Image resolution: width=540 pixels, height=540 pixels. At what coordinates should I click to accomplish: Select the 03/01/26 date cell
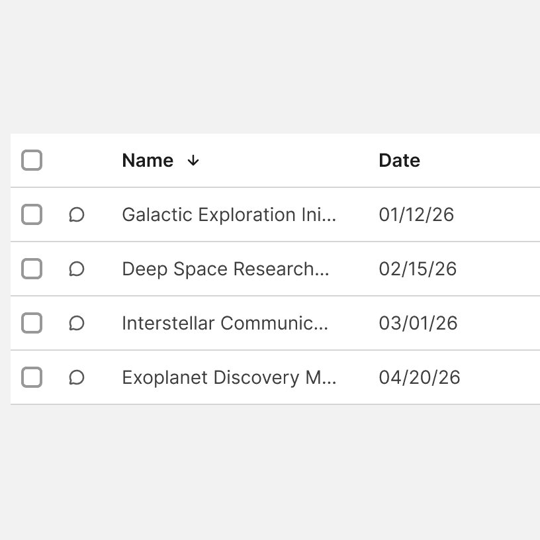(418, 324)
